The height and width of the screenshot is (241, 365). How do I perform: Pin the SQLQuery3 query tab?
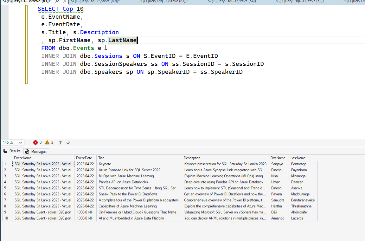(x=58, y=2)
